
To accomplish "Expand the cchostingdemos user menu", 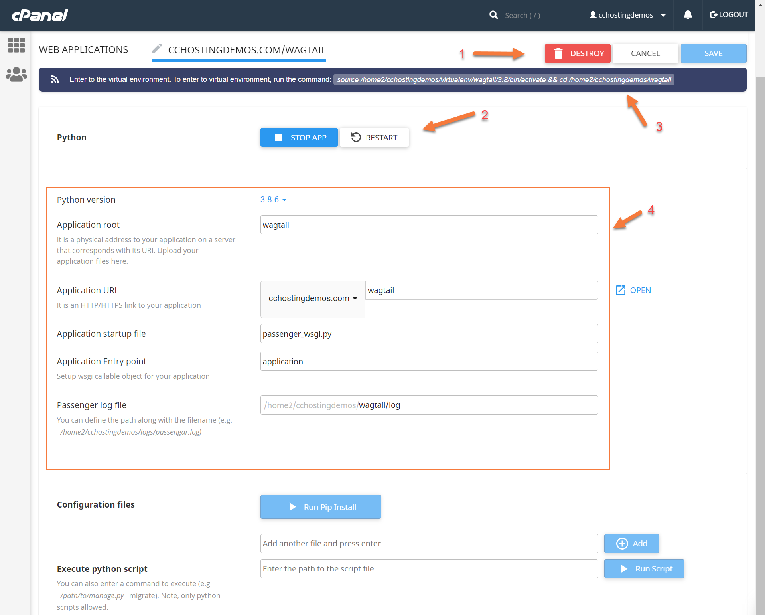I will coord(627,15).
